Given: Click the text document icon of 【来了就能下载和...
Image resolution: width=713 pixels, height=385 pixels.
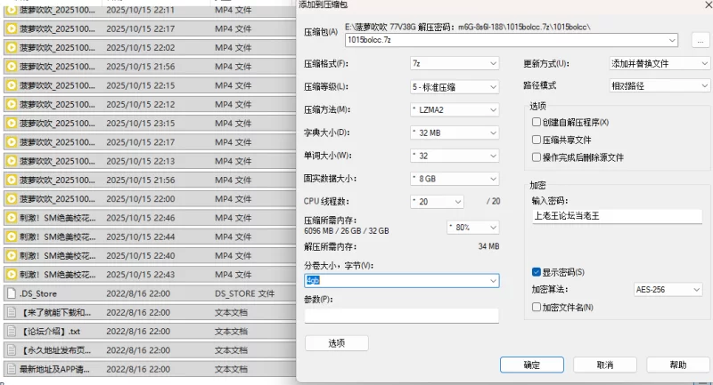Looking at the screenshot, I should coord(12,312).
